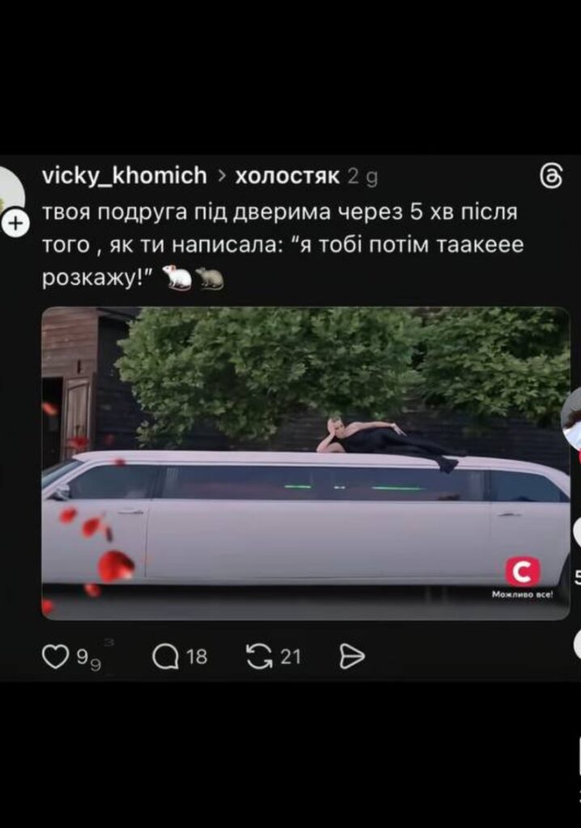View the 18 replies count
The width and height of the screenshot is (581, 828).
click(x=196, y=657)
